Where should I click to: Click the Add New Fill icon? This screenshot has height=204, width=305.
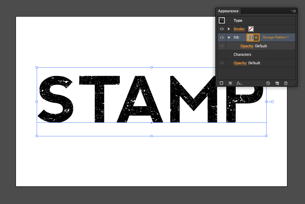click(x=230, y=83)
